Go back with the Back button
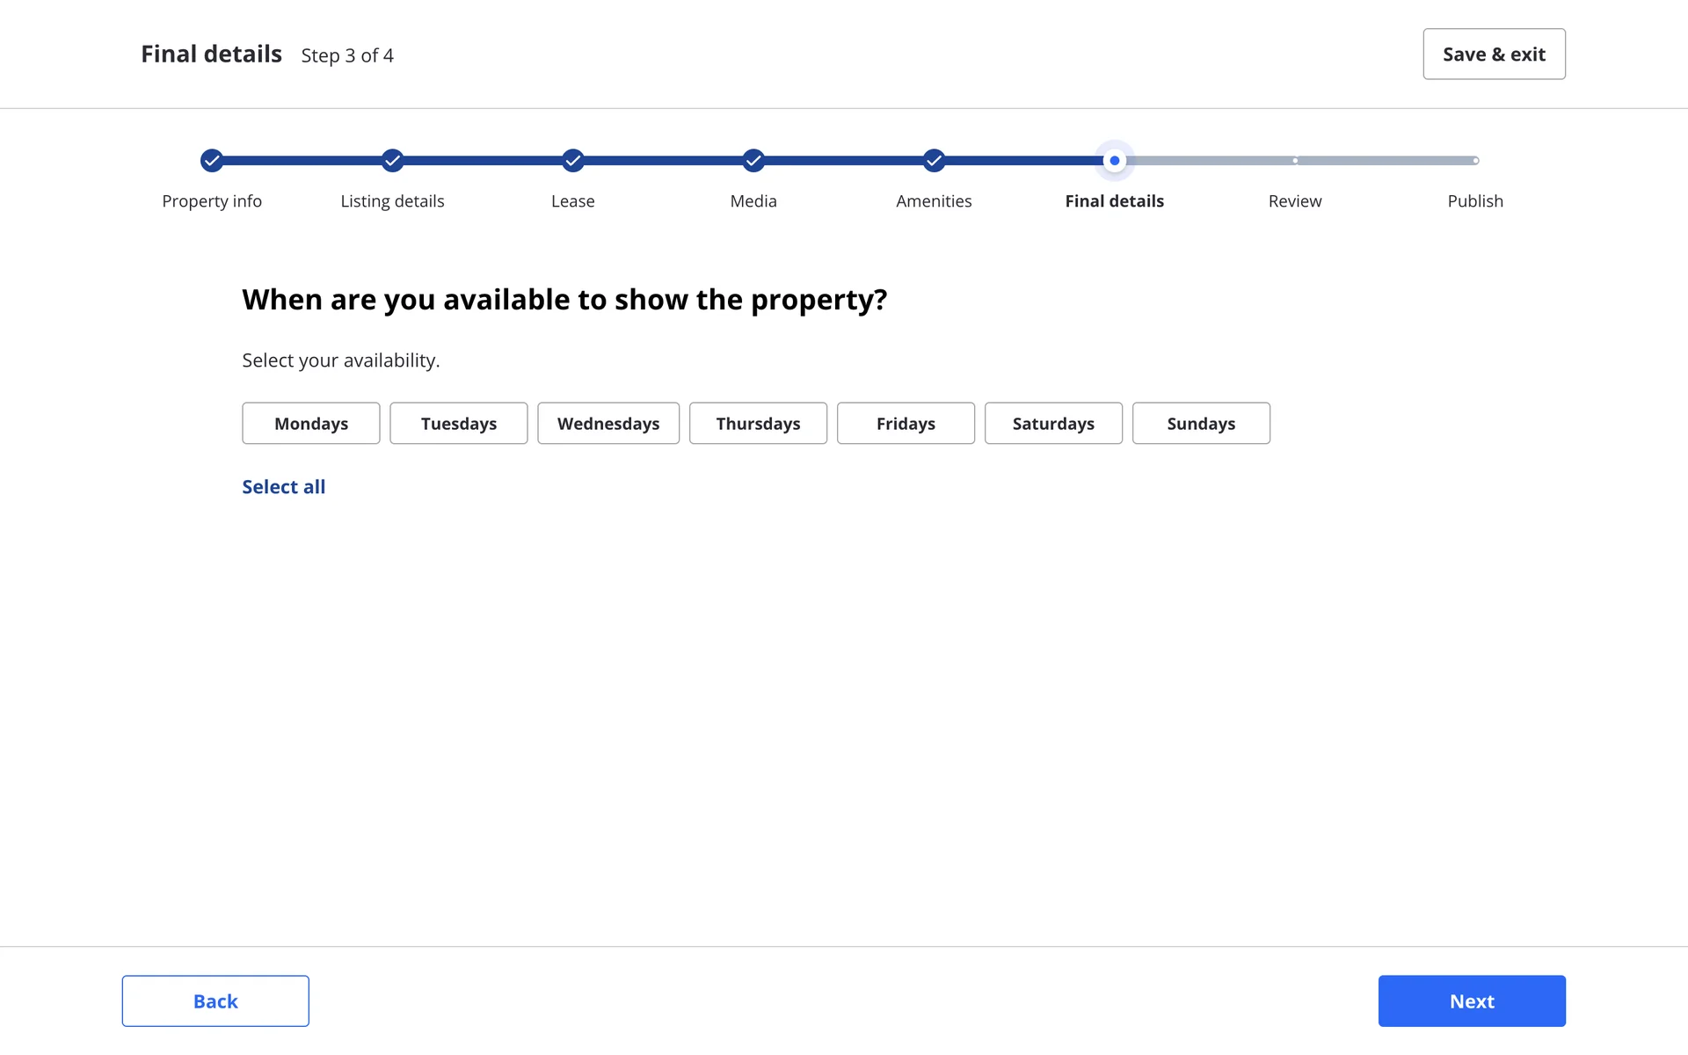Screen dimensions: 1688x1055 point(215,1000)
